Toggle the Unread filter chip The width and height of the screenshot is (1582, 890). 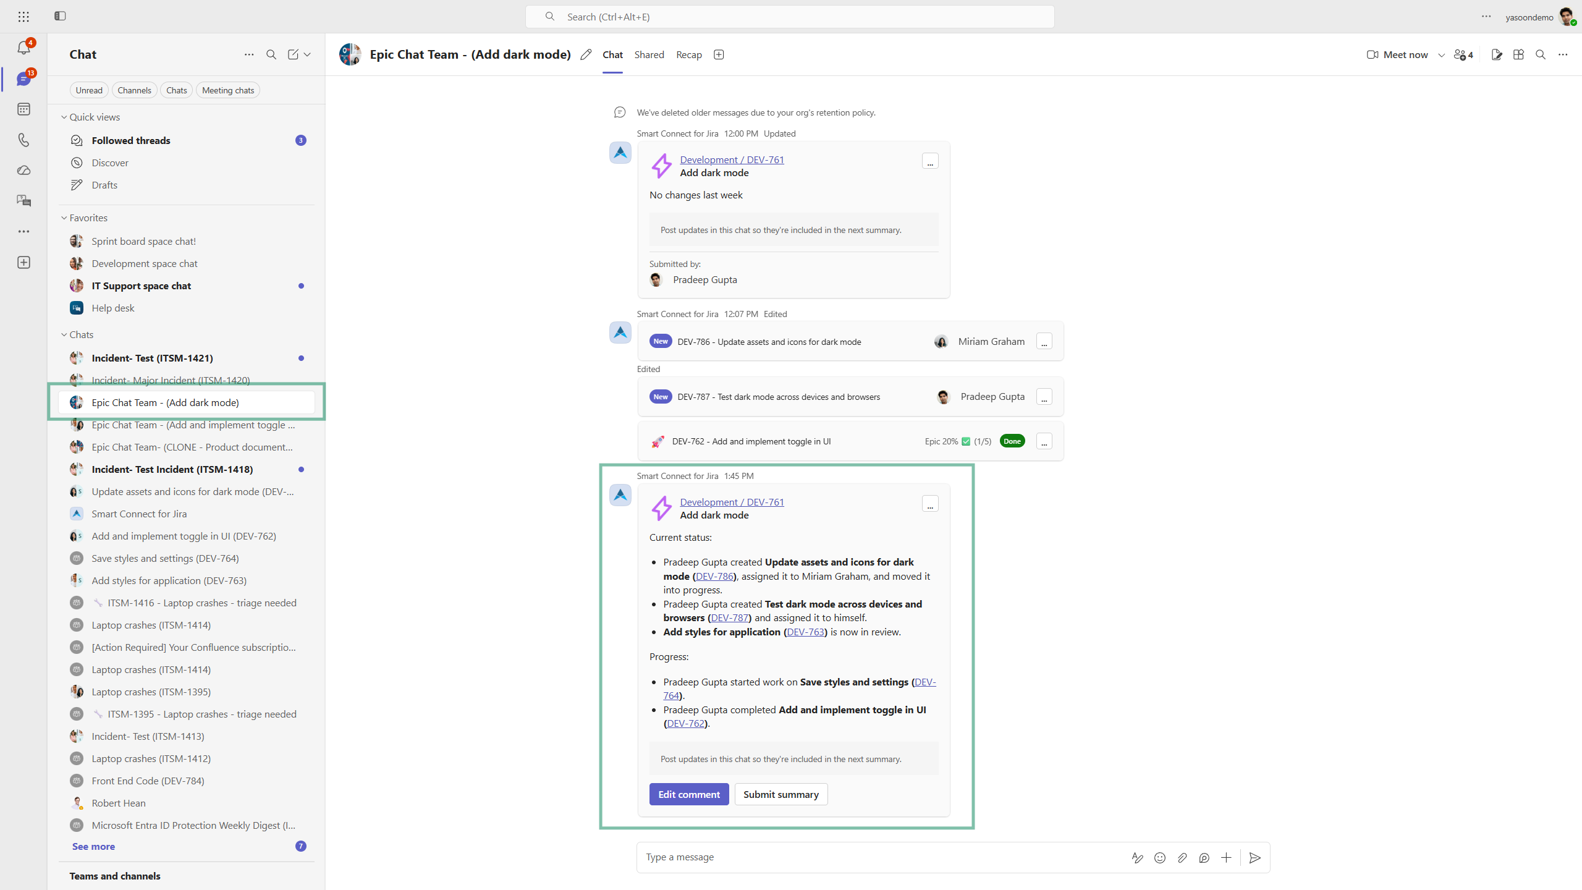(x=89, y=90)
